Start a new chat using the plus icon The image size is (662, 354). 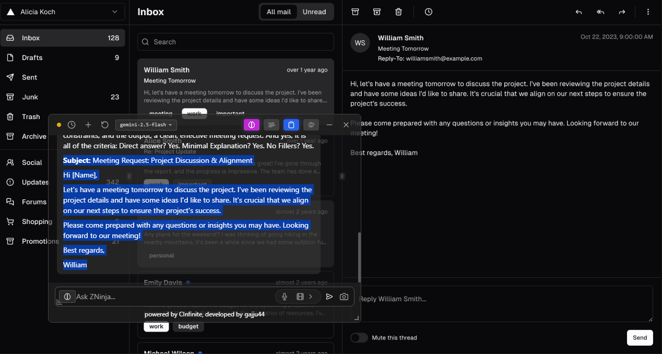[x=88, y=124]
